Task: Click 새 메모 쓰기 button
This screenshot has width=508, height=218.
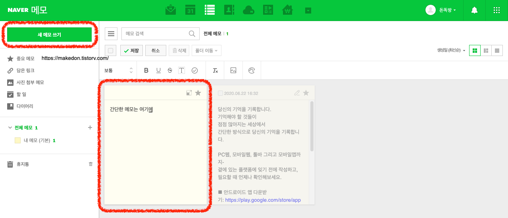Action: [x=49, y=35]
